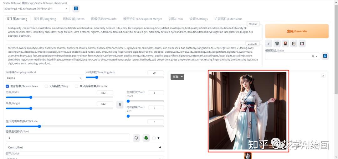Clear the prompt using the trash icon
338x159 pixels.
(x=277, y=43)
